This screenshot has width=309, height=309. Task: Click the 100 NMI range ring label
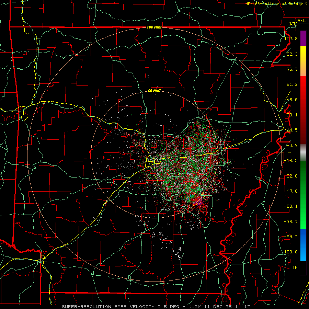[154, 27]
